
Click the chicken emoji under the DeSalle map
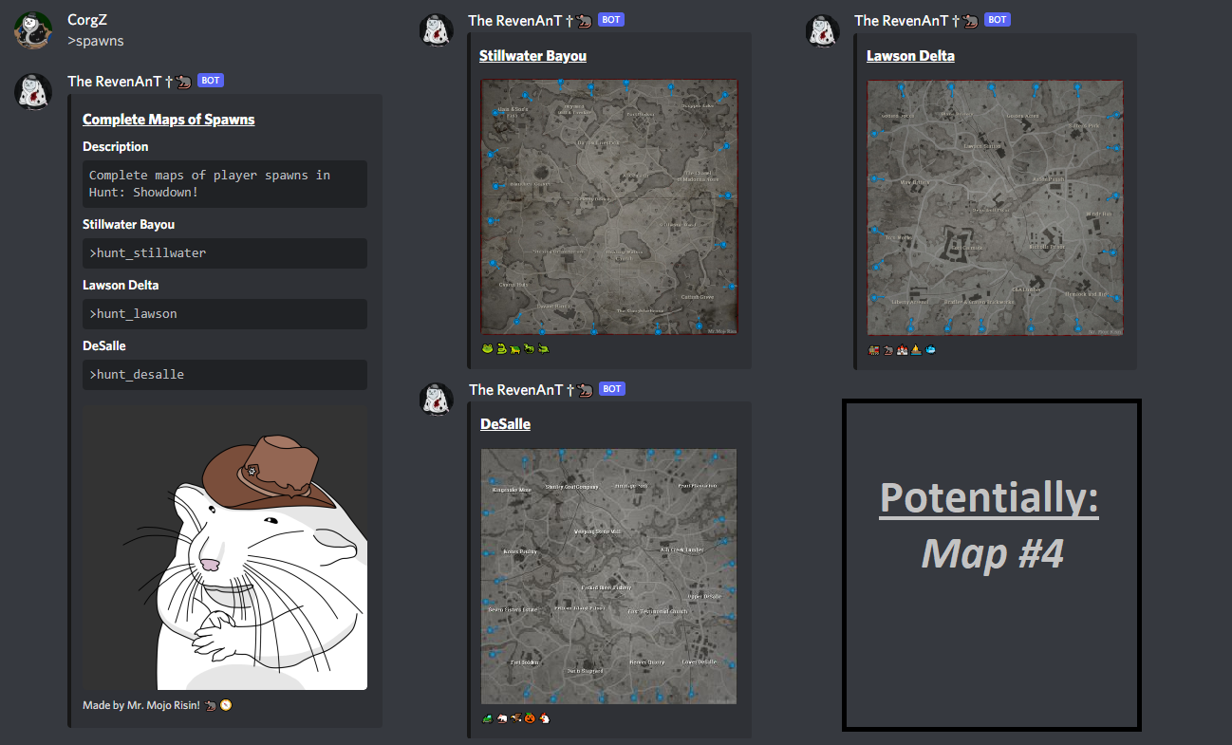pyautogui.click(x=544, y=718)
